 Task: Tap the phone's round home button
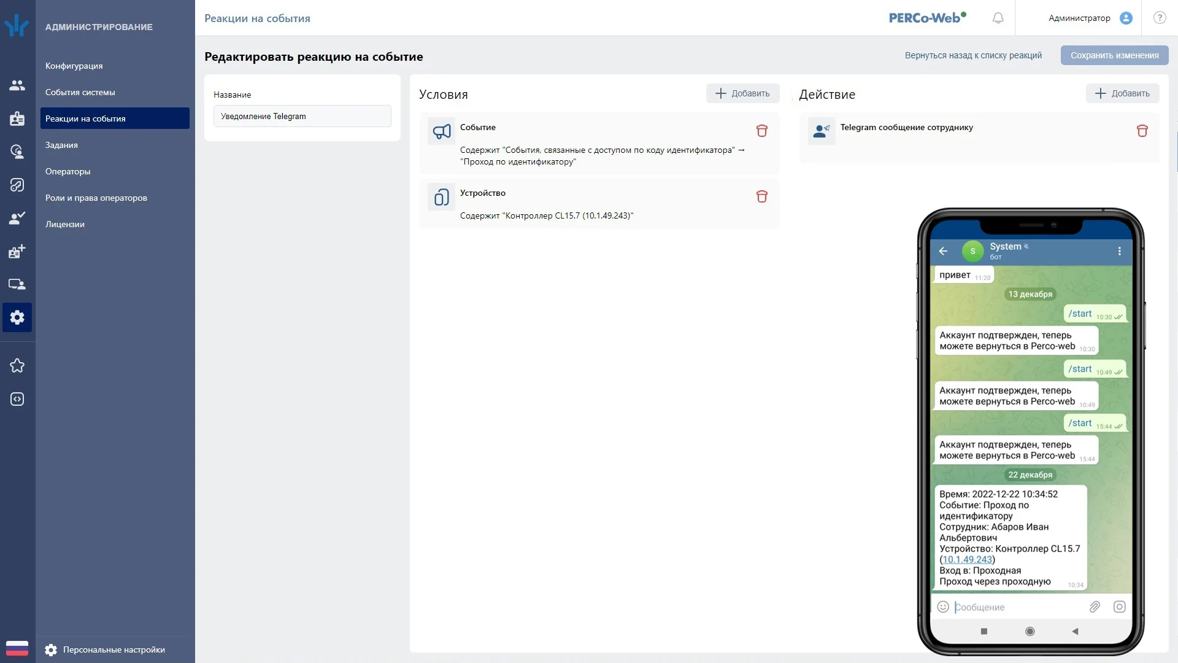click(1030, 631)
